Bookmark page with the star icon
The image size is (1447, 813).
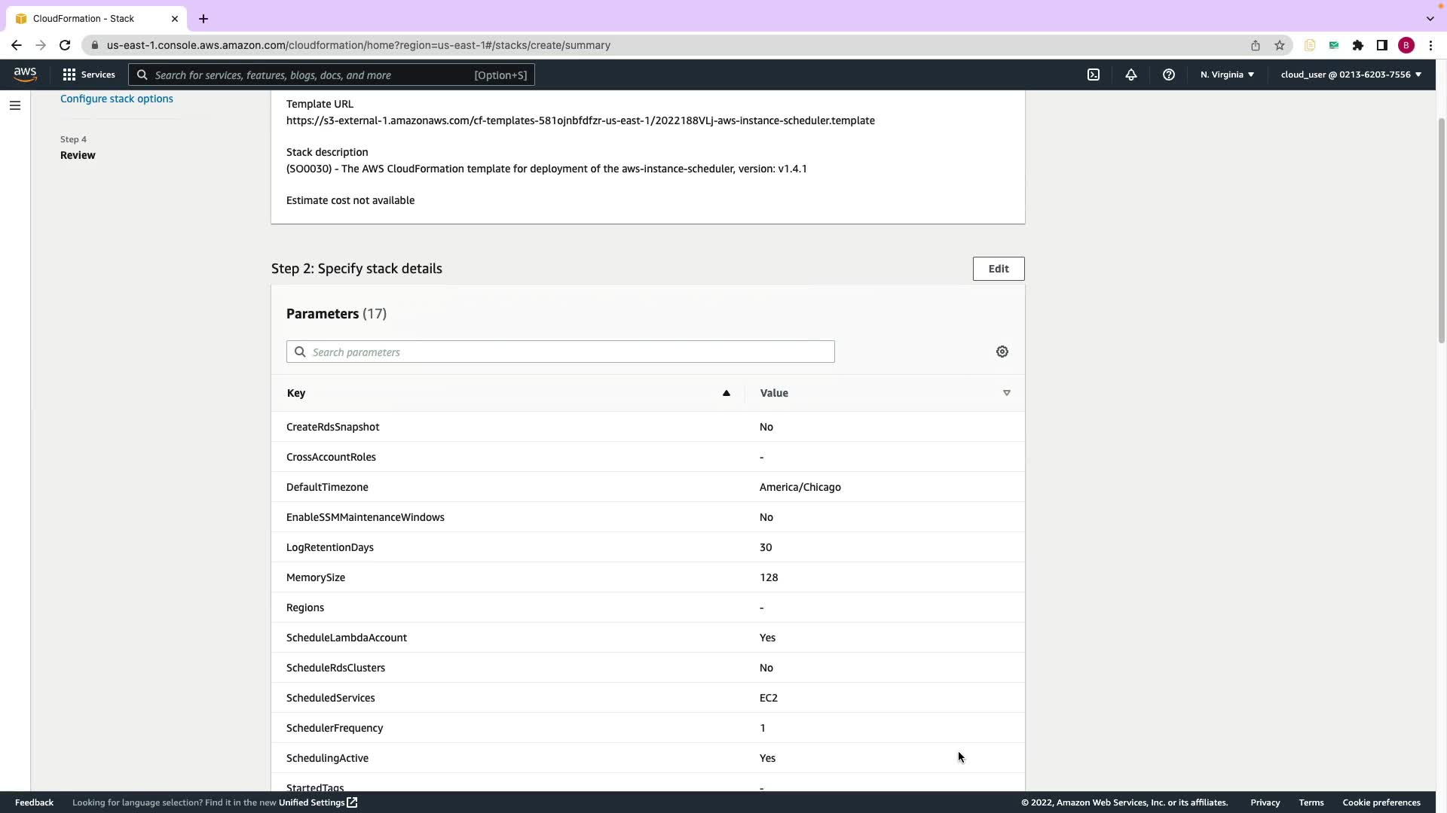(1280, 45)
